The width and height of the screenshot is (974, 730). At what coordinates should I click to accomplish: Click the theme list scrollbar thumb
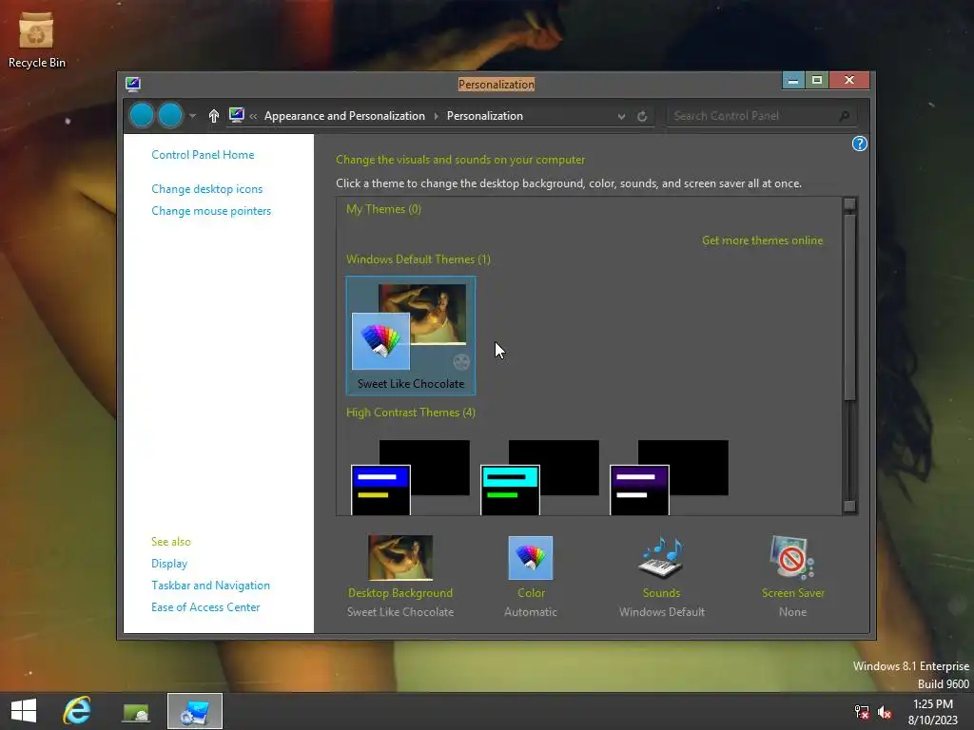click(849, 307)
